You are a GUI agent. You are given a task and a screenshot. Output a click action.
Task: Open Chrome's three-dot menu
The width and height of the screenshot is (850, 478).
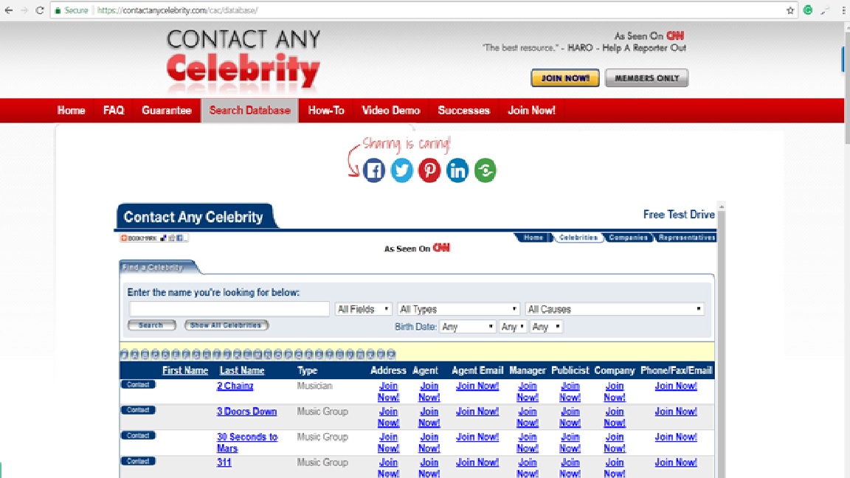[843, 10]
